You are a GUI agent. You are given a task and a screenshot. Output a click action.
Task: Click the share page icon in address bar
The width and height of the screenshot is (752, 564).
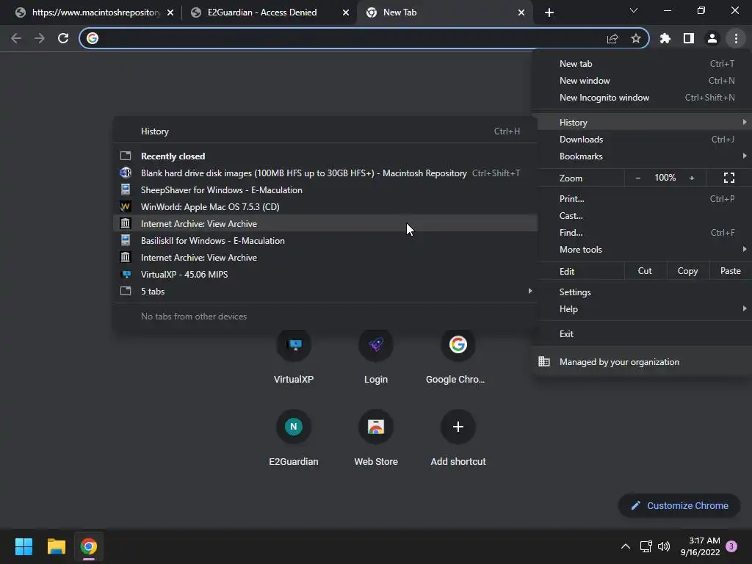click(612, 38)
